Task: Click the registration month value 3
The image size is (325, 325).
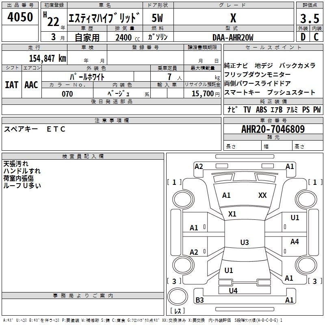Action: (54, 37)
